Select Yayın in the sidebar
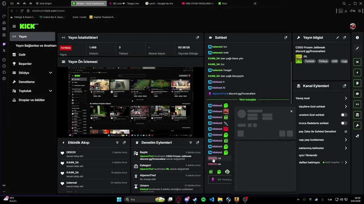364x204 pixels. coord(32,37)
